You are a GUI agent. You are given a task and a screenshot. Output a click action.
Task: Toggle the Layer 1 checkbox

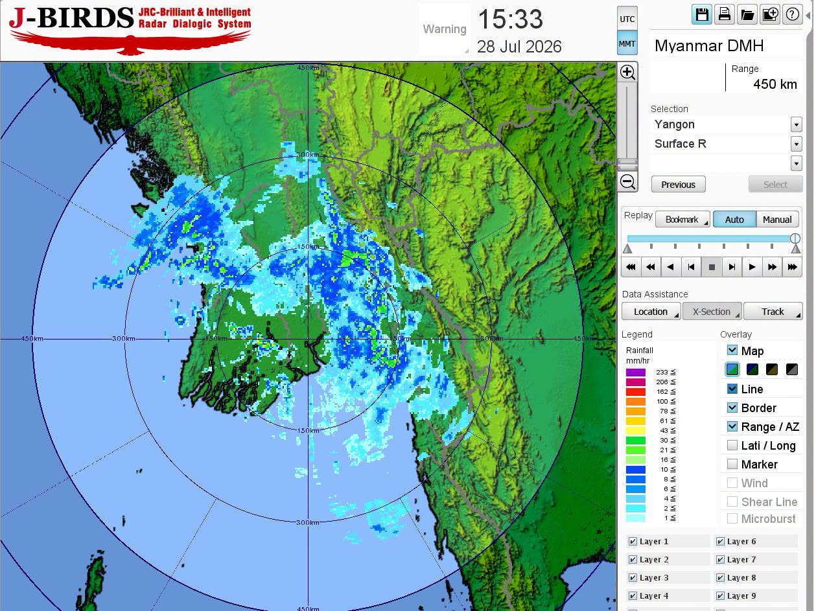click(633, 541)
